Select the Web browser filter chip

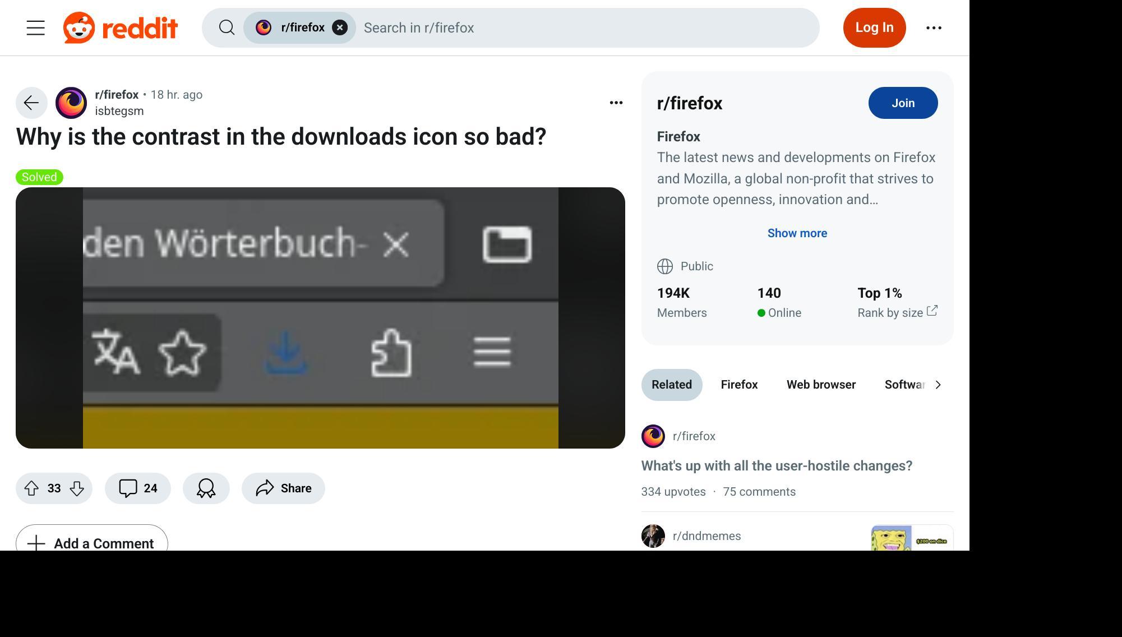(820, 385)
